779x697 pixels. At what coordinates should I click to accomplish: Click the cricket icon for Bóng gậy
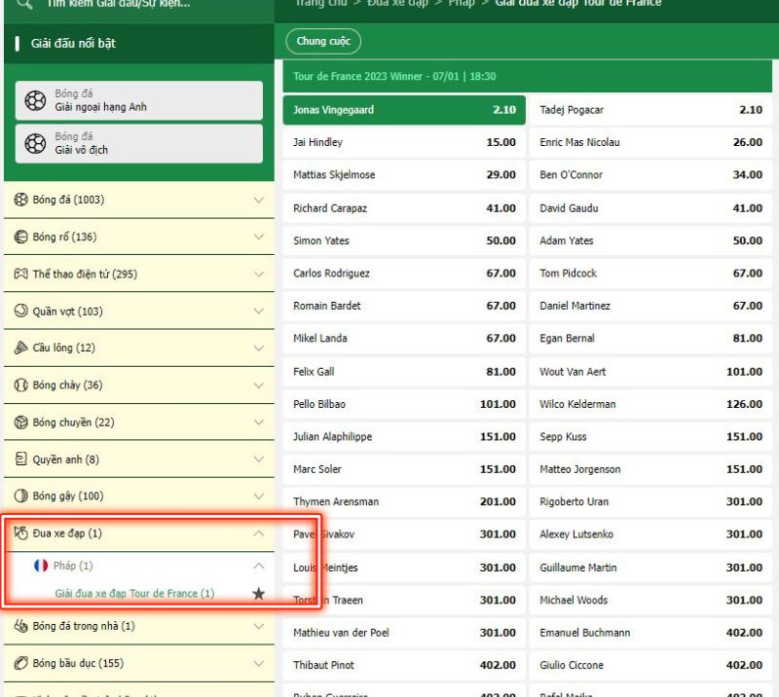(20, 495)
